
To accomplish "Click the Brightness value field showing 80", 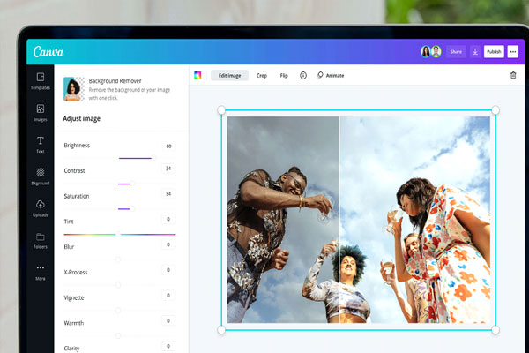I will coord(168,146).
